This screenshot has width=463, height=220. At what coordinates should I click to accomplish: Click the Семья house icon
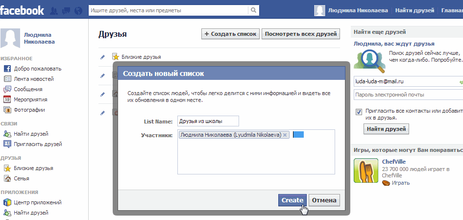point(7,179)
